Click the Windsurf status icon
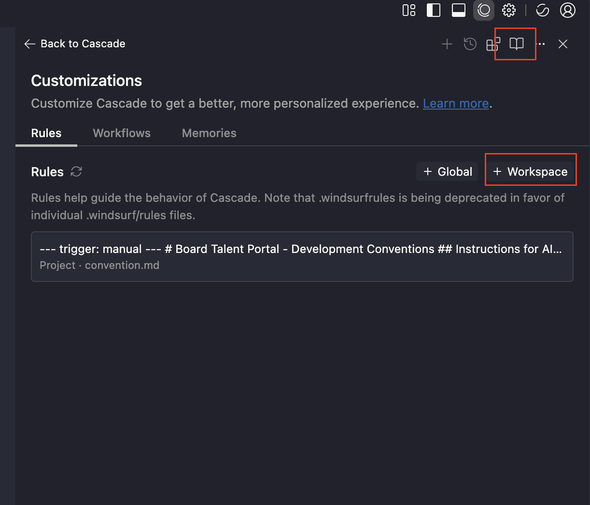The height and width of the screenshot is (505, 590). 543,10
